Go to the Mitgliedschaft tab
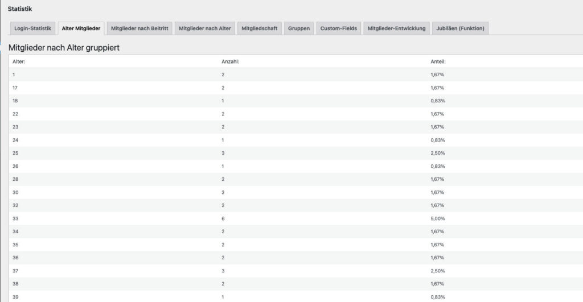This screenshot has height=302, width=583. coord(259,28)
